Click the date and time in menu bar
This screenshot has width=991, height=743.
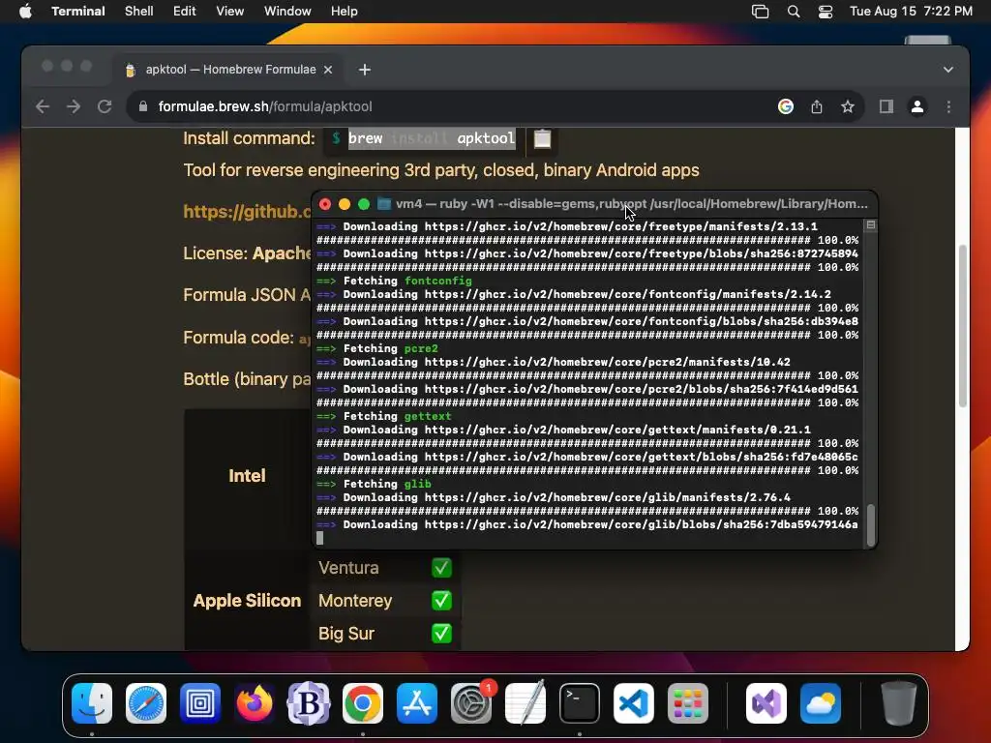tap(911, 11)
